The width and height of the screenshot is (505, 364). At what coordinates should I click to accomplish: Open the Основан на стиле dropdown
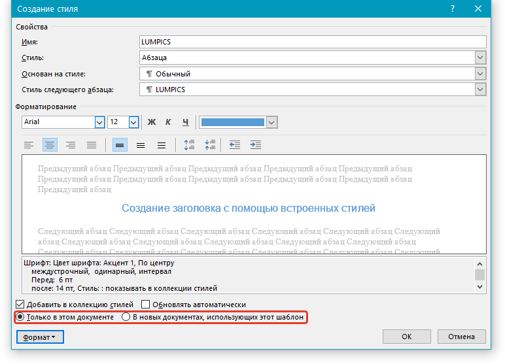tap(480, 74)
